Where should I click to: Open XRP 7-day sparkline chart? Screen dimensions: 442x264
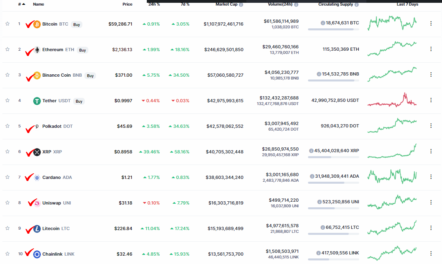[x=392, y=151]
